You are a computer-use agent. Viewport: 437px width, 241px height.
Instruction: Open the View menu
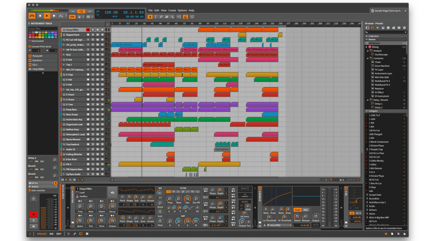point(163,10)
